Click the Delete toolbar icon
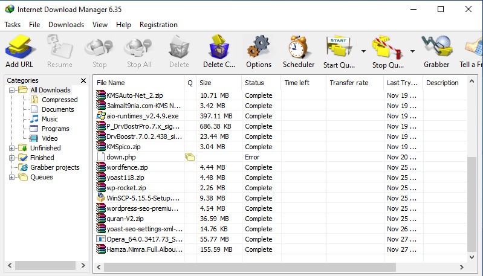Screen dimensions: 483x276 [x=179, y=47]
